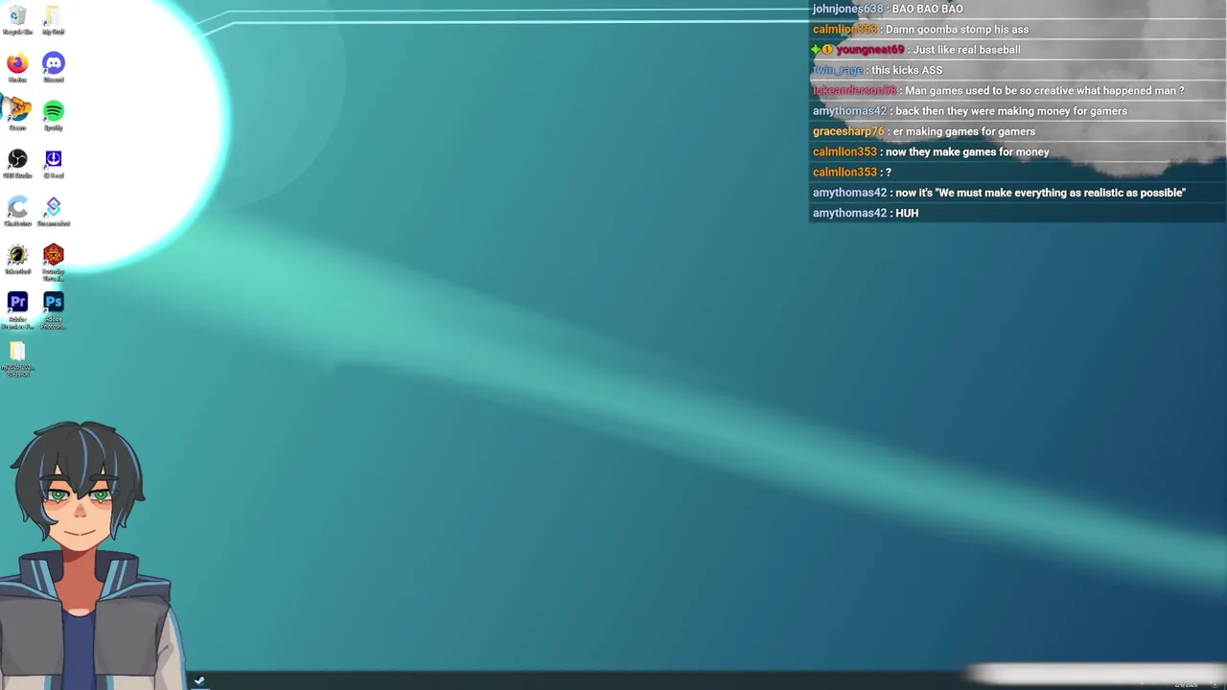This screenshot has height=690, width=1227.
Task: Click message about making everything realistic
Action: [x=1040, y=193]
